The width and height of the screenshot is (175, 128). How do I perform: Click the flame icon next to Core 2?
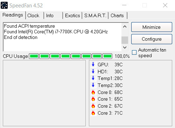tap(93, 106)
